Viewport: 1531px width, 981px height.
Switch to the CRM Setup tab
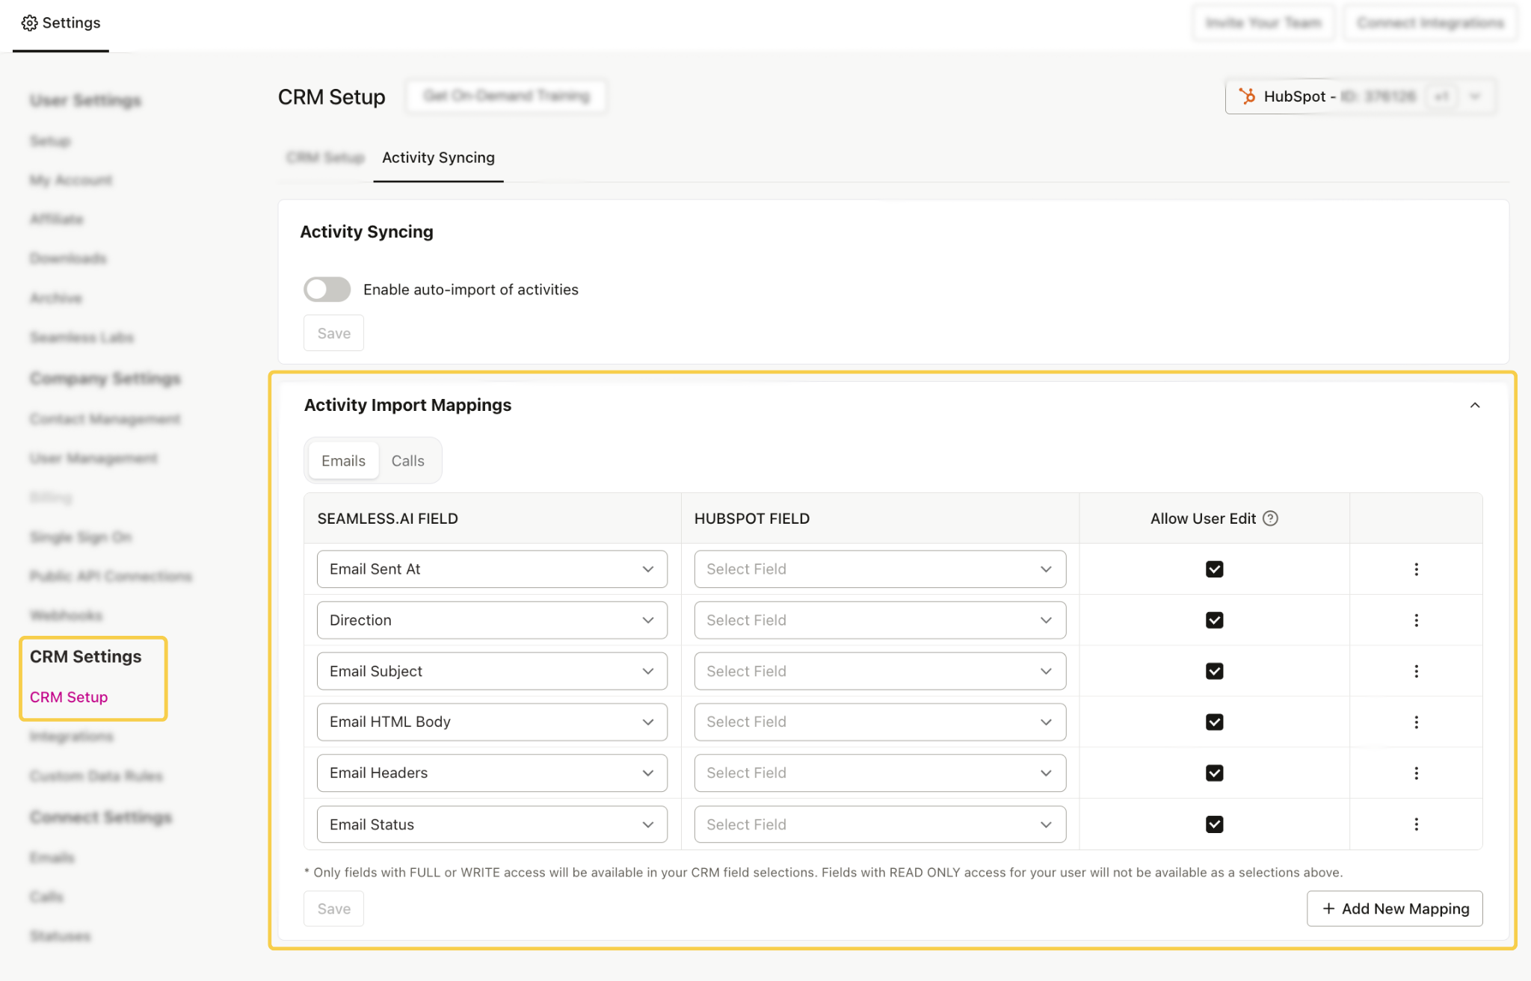(325, 158)
